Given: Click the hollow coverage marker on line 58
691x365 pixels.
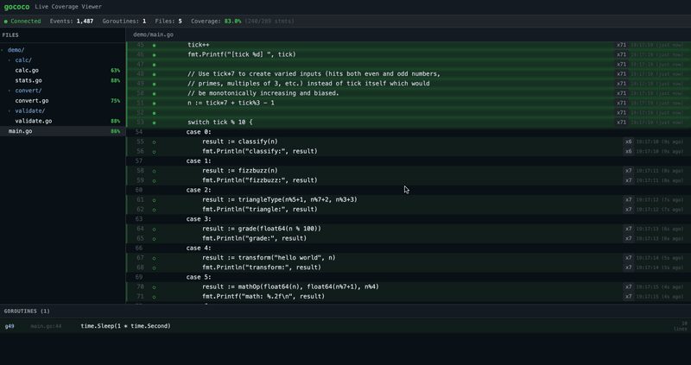Looking at the screenshot, I should 155,171.
